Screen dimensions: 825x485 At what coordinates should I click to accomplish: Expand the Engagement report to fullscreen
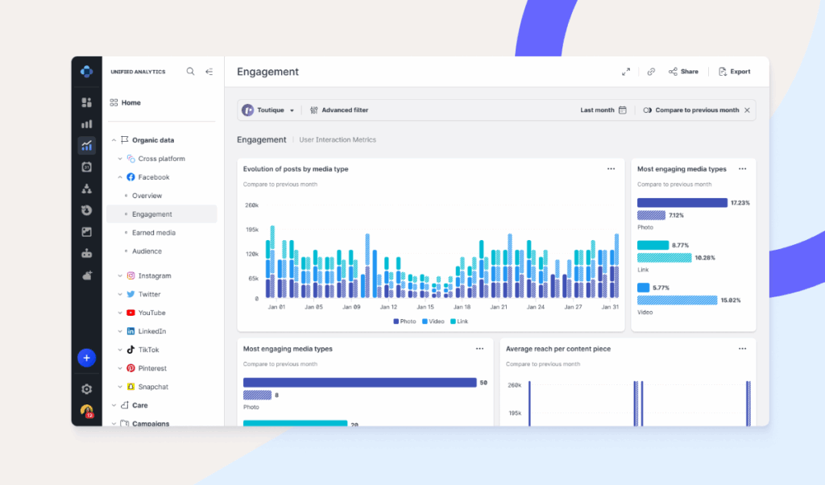click(626, 71)
